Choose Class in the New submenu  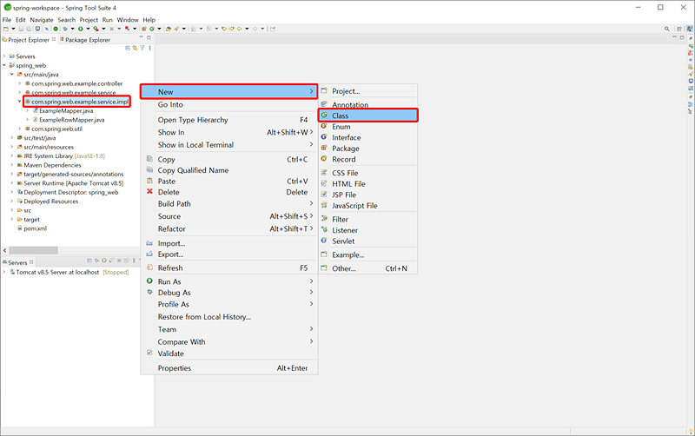point(367,116)
